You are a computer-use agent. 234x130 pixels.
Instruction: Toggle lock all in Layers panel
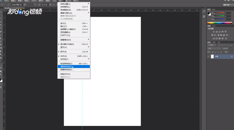[x=221, y=52]
